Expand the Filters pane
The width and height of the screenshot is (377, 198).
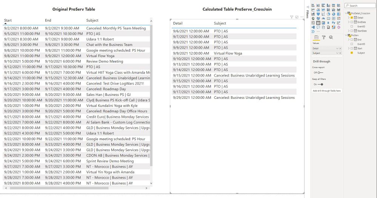coord(307,14)
